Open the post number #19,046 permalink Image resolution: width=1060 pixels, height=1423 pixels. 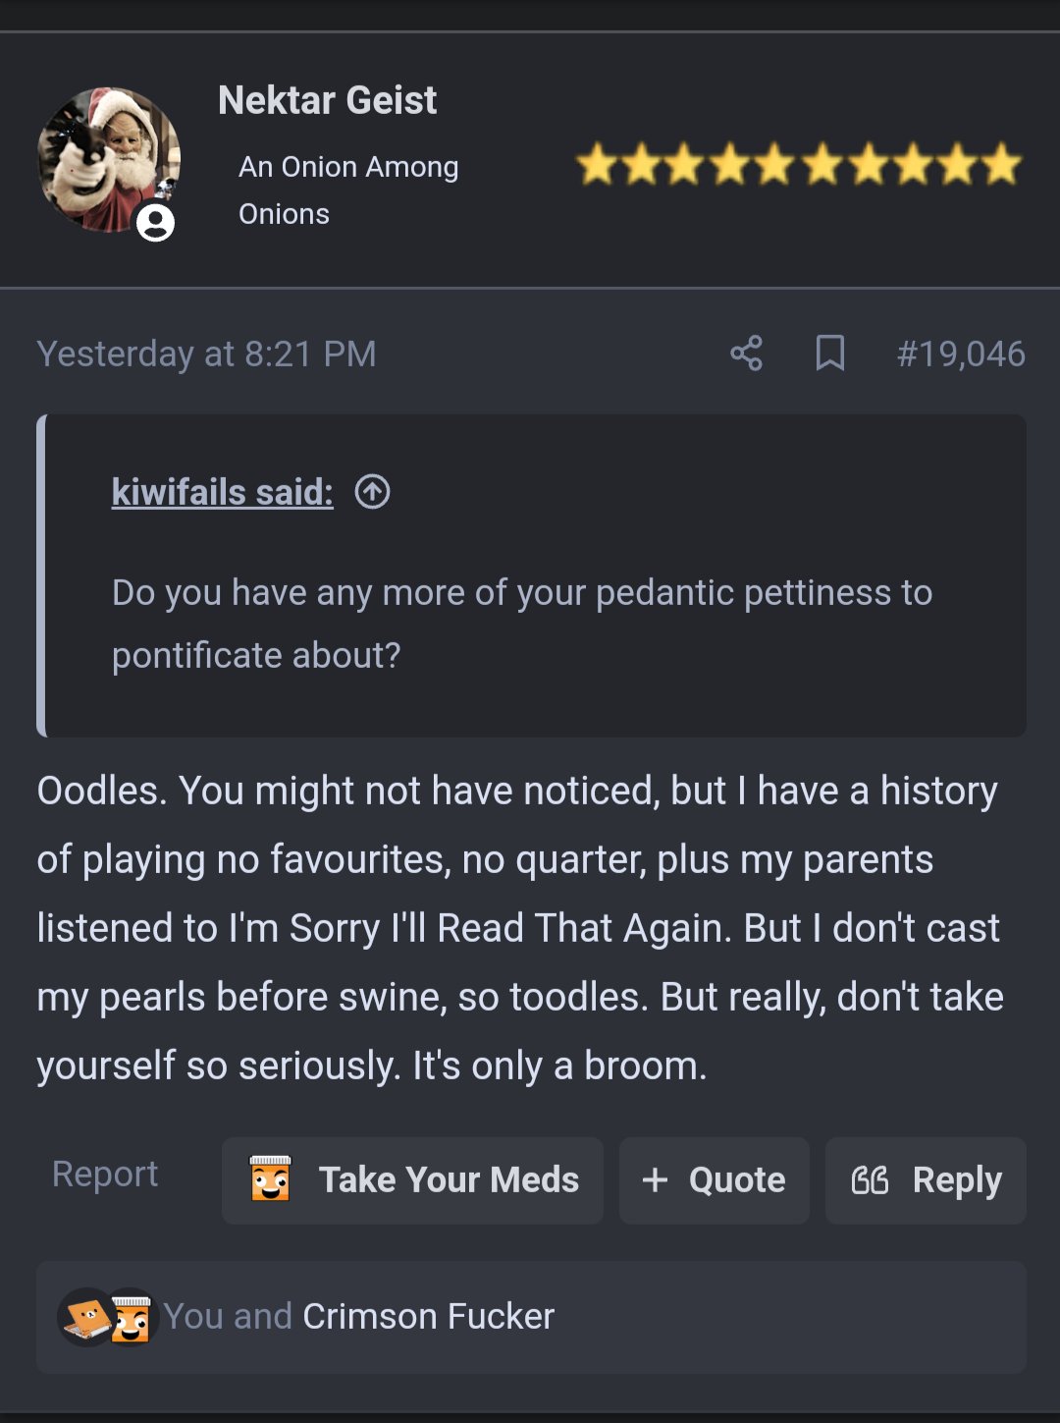coord(961,354)
